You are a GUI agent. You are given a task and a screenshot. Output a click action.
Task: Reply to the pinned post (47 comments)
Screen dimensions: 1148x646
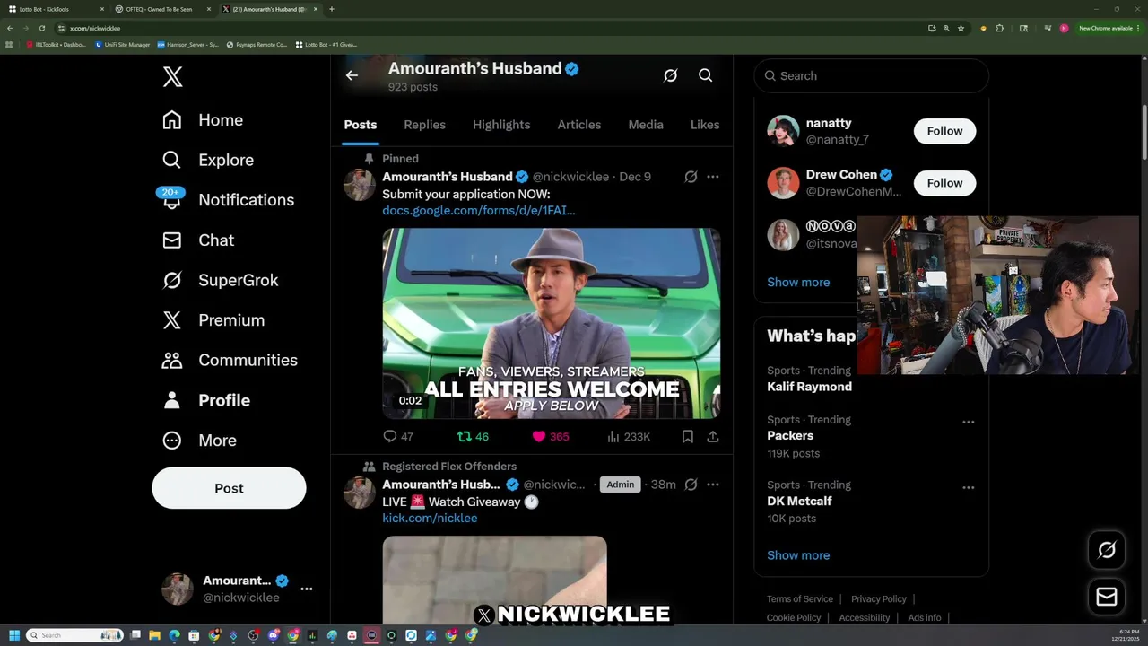pos(398,437)
